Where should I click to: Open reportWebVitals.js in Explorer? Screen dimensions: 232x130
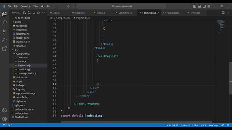(x=26, y=94)
